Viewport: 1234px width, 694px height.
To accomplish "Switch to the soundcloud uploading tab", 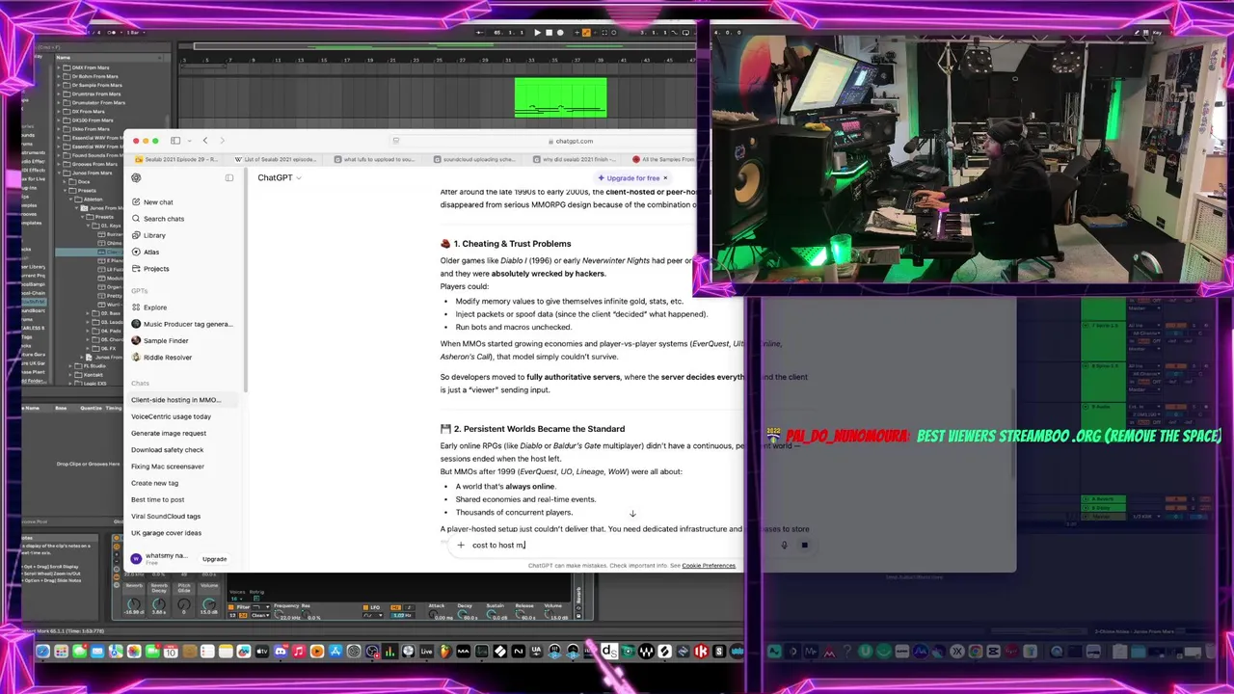I will pyautogui.click(x=472, y=159).
